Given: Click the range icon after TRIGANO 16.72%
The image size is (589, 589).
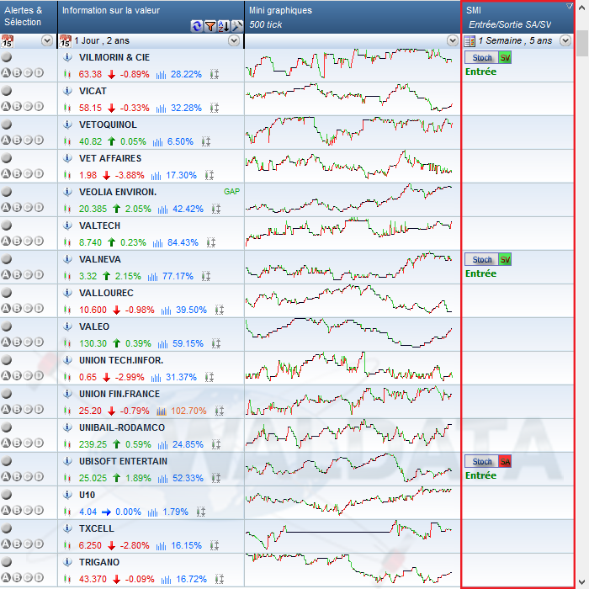Looking at the screenshot, I should [220, 579].
